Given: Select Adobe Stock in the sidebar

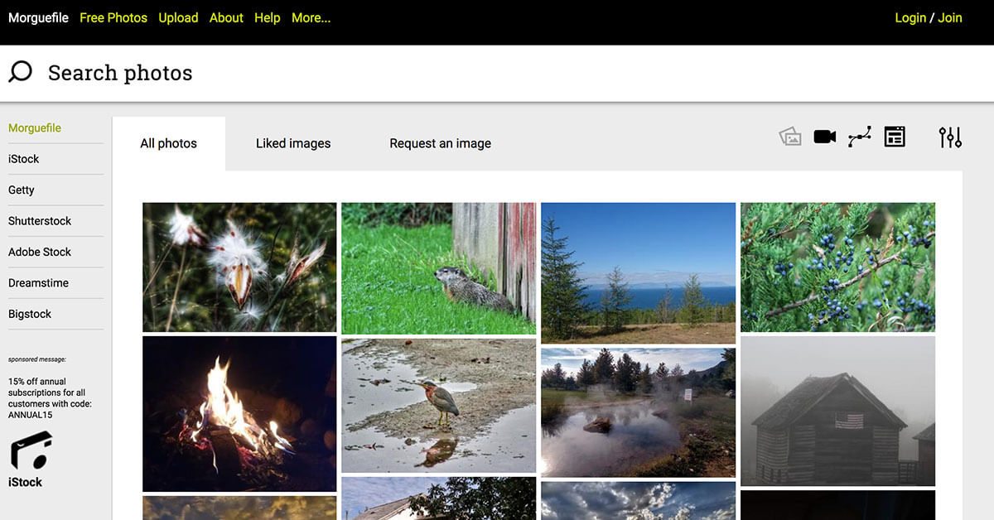Looking at the screenshot, I should (x=40, y=252).
